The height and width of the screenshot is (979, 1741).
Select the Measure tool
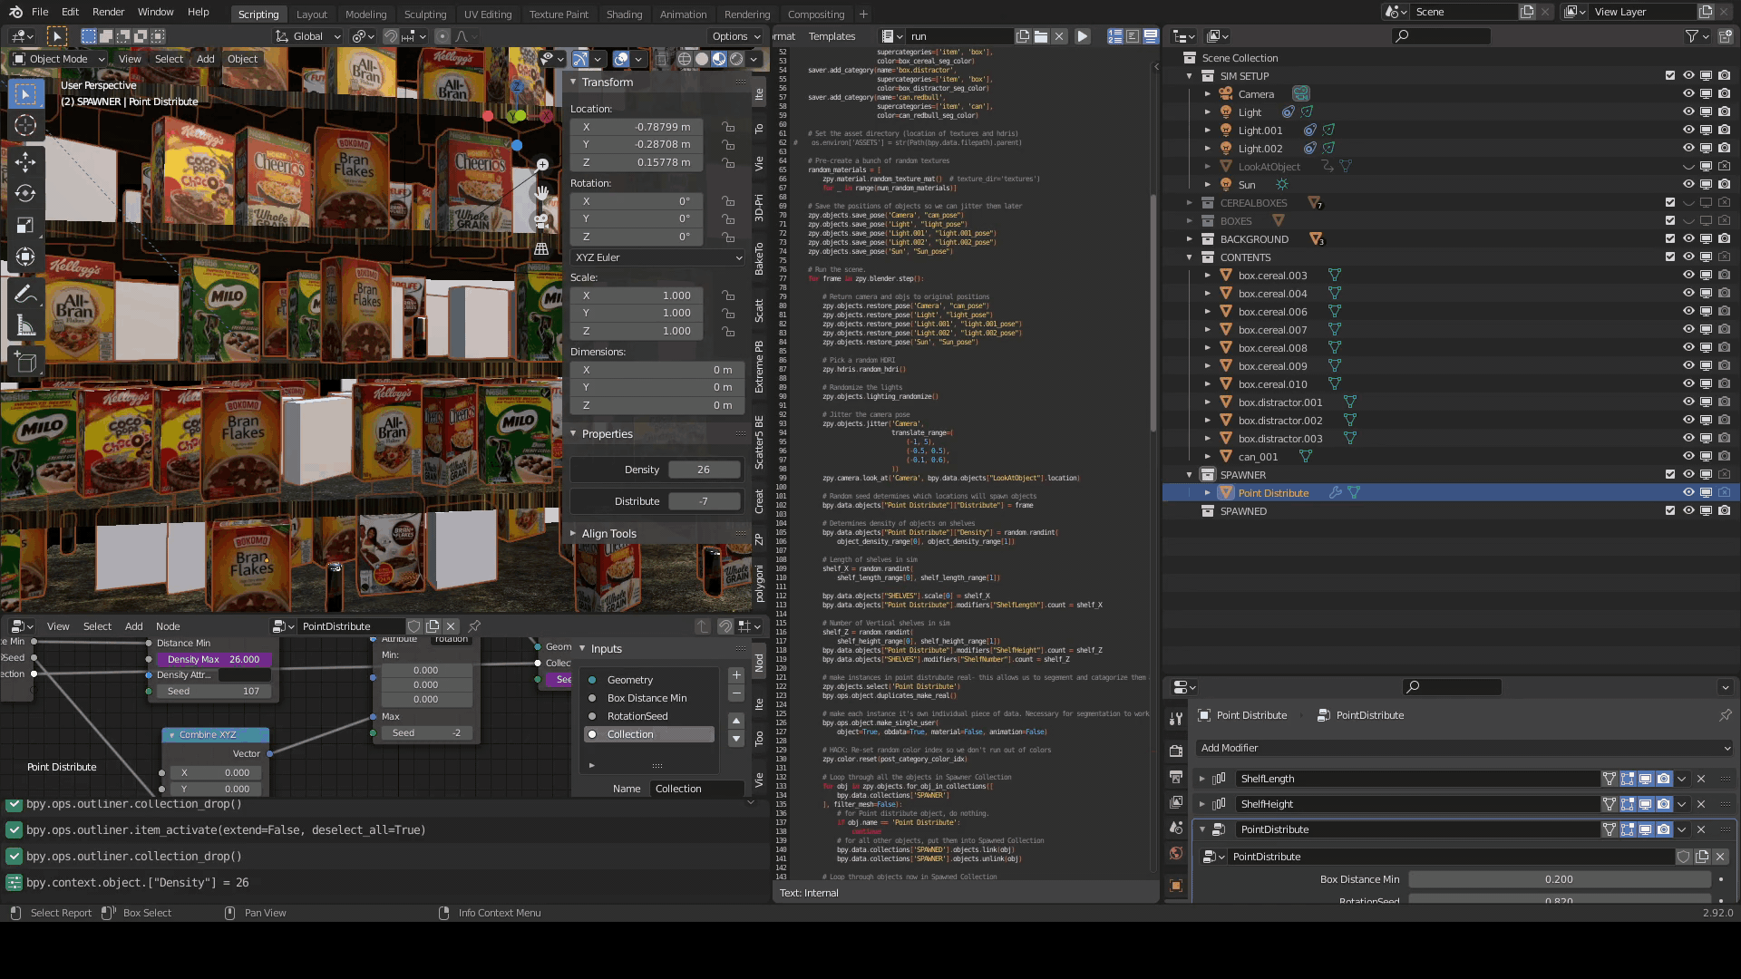point(25,325)
